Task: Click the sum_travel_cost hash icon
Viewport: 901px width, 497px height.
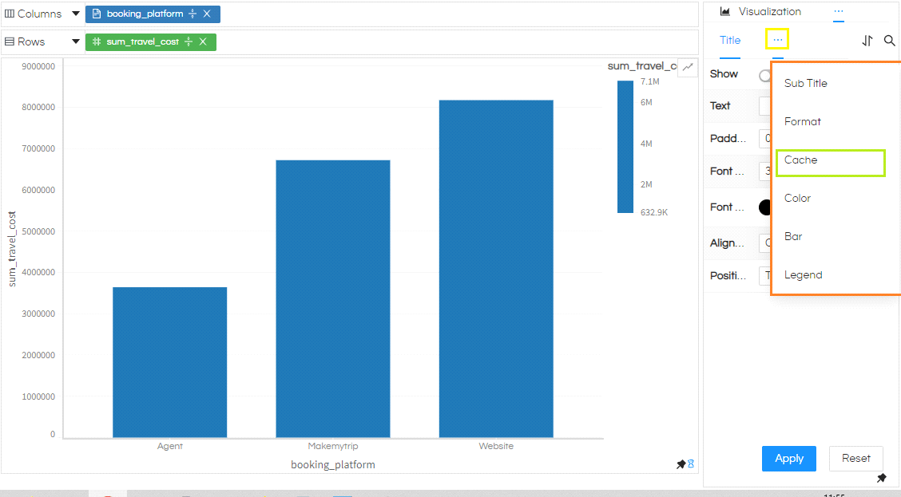Action: [97, 41]
